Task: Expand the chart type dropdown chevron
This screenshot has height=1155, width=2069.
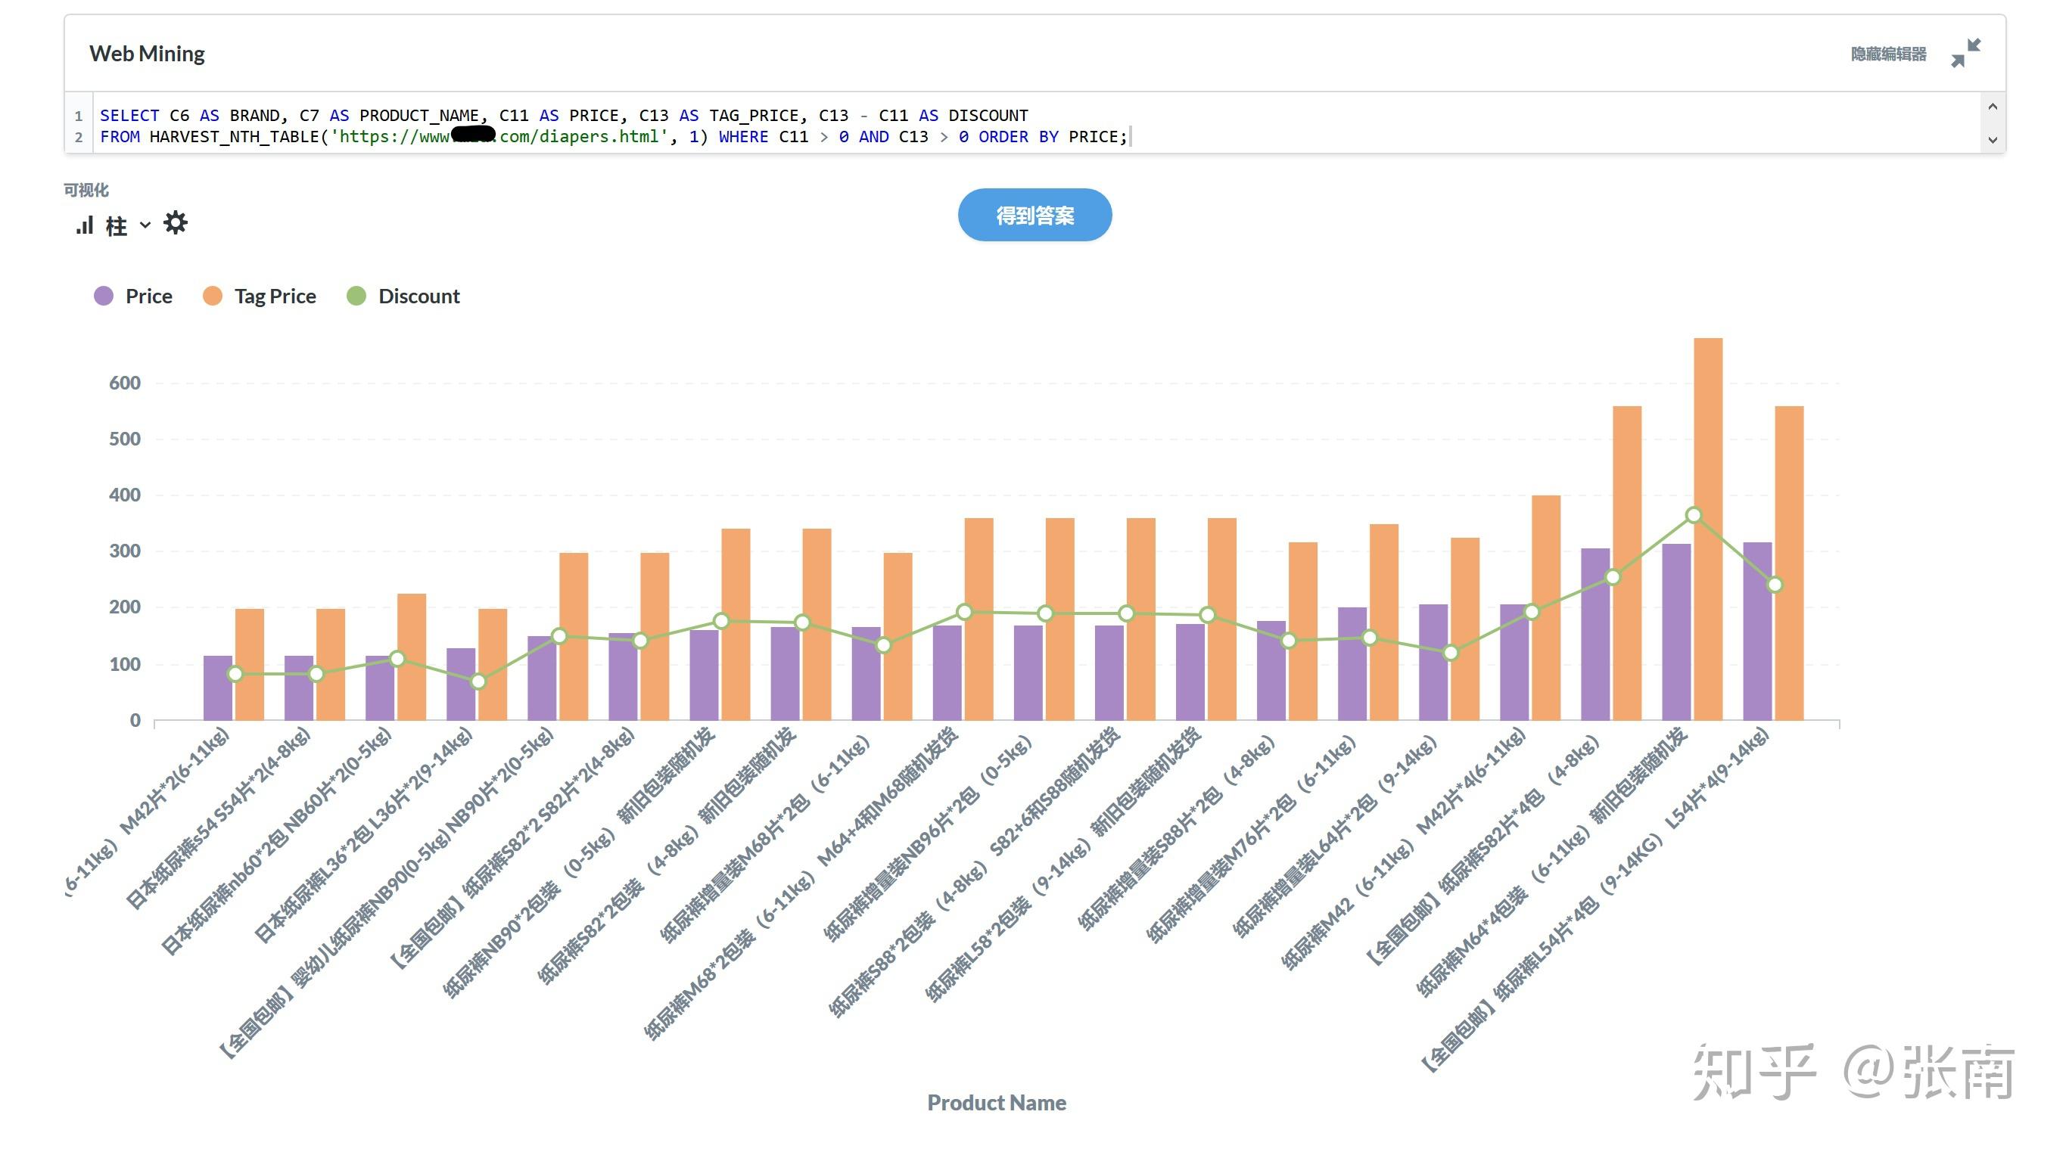Action: click(145, 225)
